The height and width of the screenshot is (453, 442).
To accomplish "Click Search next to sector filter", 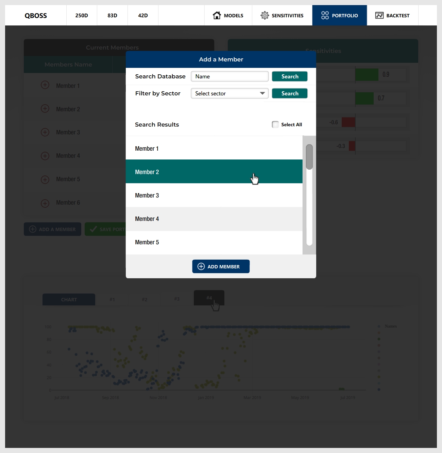I will (290, 93).
